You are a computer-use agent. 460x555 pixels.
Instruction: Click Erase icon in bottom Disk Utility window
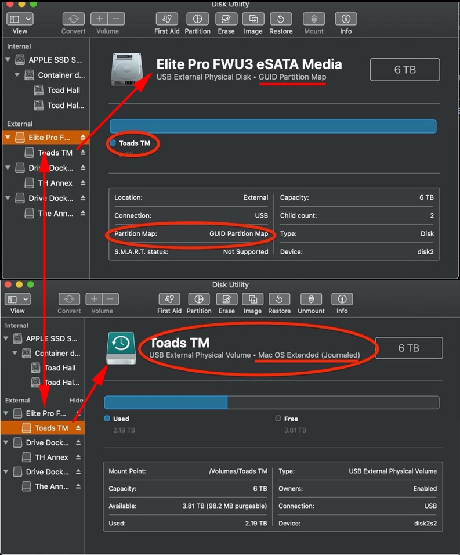226,299
